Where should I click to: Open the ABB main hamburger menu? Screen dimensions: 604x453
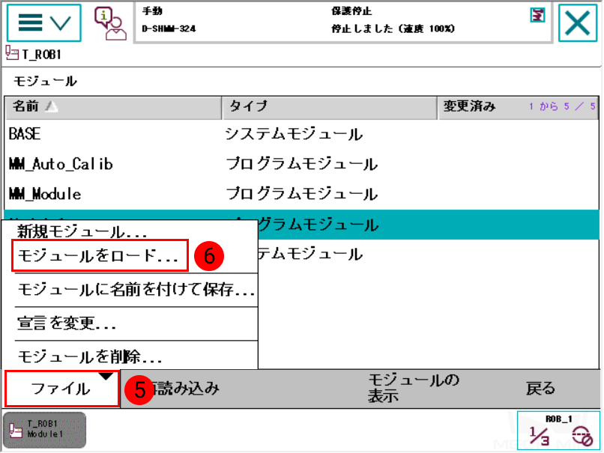tap(44, 23)
